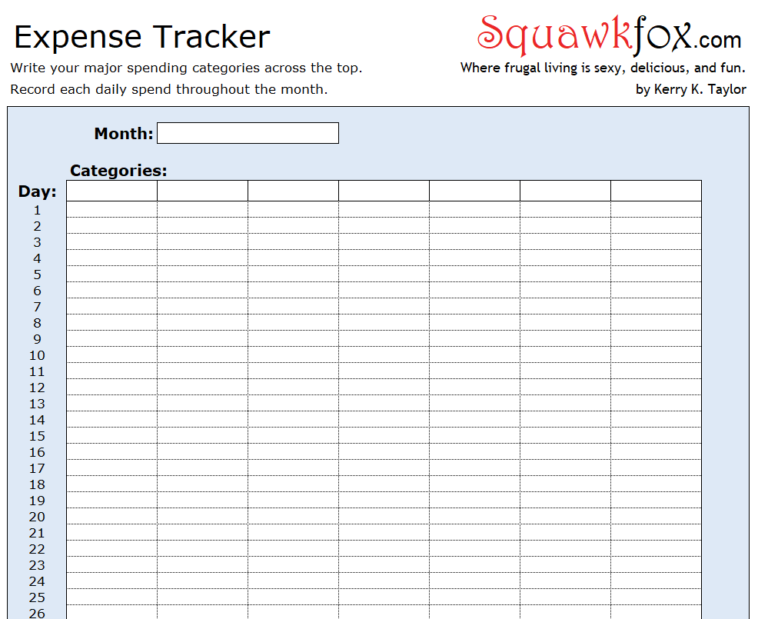Select the second category header cell

point(202,191)
